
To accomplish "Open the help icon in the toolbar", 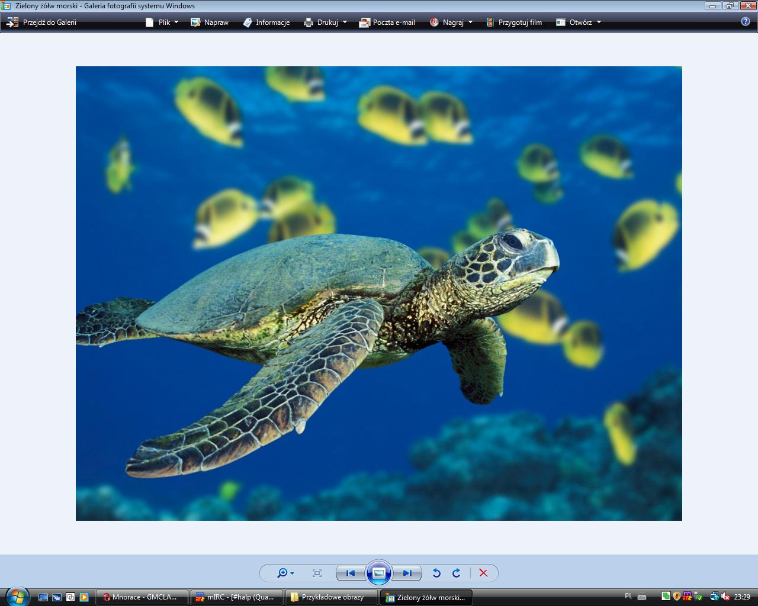I will (x=746, y=22).
